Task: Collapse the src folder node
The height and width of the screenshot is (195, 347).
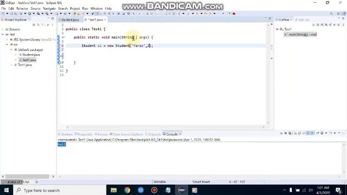Action: (7, 44)
